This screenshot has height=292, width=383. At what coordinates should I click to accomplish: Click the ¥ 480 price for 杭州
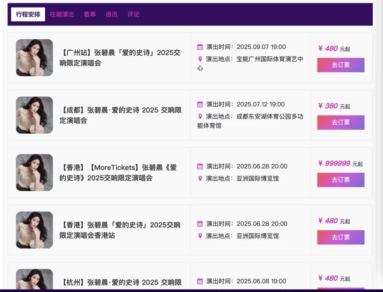coord(328,278)
